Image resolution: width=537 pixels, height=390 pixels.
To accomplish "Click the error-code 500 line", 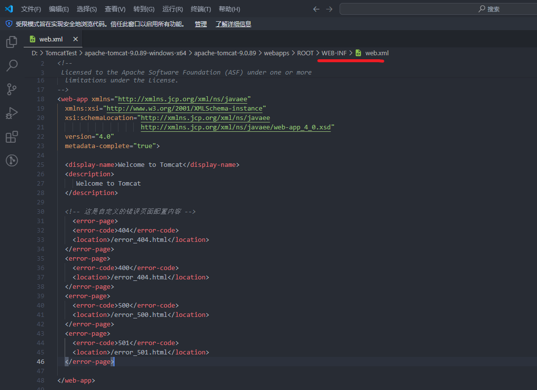I will tap(126, 306).
